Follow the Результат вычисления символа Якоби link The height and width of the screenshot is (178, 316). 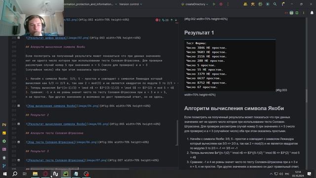(57, 124)
